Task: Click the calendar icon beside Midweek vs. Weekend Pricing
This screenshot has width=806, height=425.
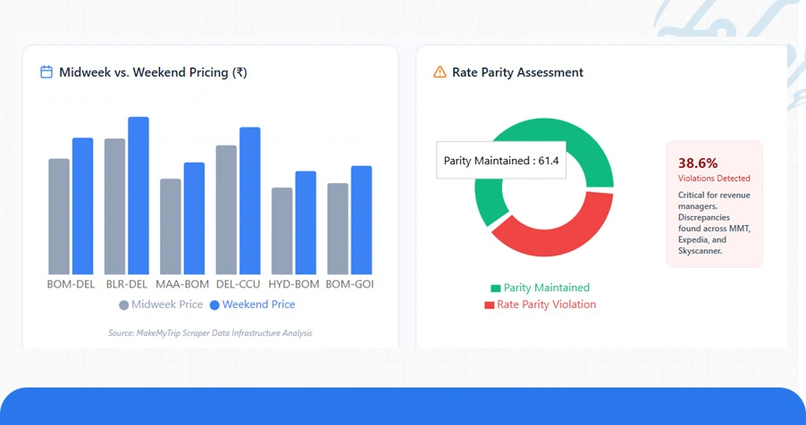Action: click(46, 72)
